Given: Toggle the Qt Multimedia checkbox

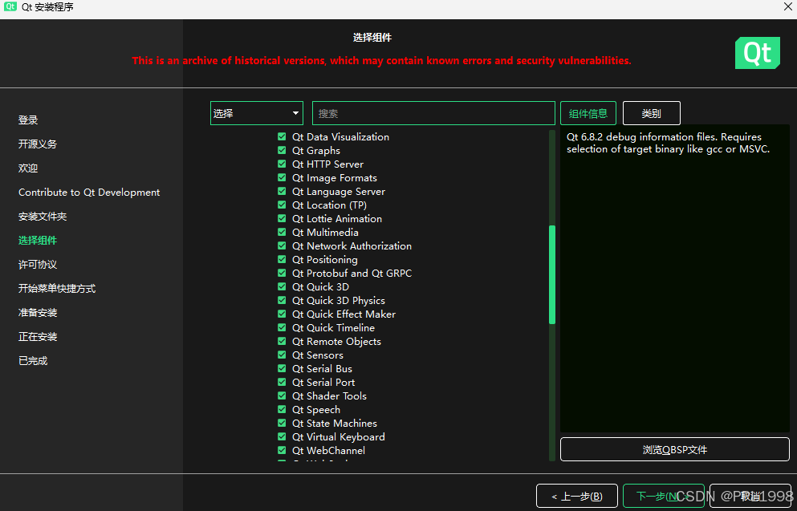Looking at the screenshot, I should [282, 232].
